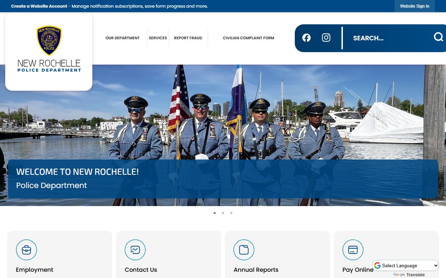The image size is (446, 278).
Task: Open the Our Department menu
Action: [x=122, y=38]
